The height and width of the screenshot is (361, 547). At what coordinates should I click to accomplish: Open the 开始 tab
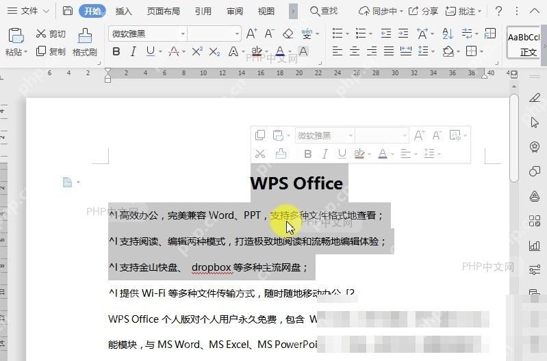pyautogui.click(x=92, y=11)
